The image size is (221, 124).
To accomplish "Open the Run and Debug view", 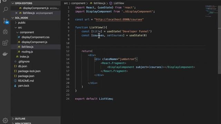I will tap(5, 32).
